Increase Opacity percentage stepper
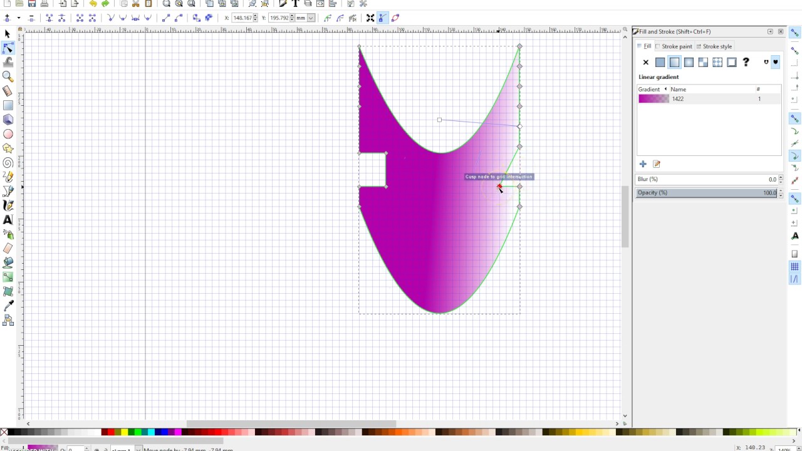802x451 pixels. pos(781,190)
